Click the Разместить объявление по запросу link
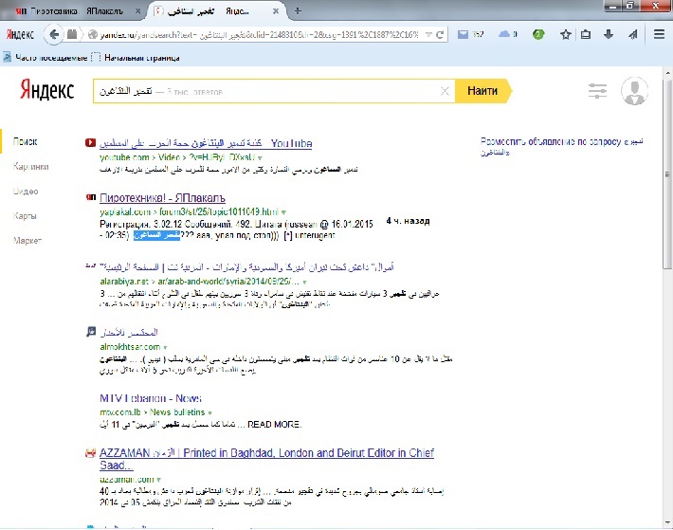 pyautogui.click(x=561, y=146)
